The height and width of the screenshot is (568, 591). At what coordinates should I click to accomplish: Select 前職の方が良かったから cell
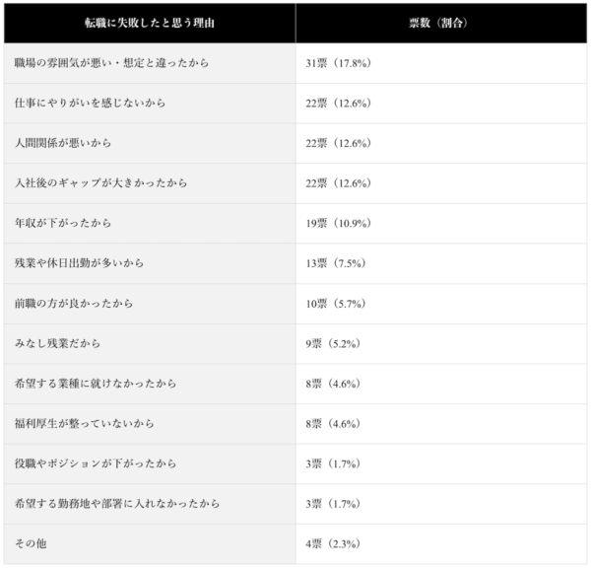pos(150,304)
